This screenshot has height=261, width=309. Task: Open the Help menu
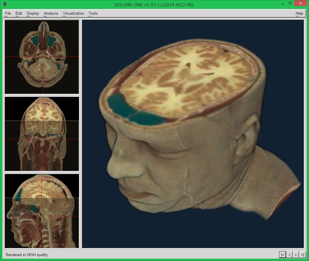pos(299,13)
